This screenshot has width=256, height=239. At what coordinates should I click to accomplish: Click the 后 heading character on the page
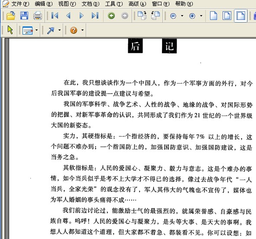point(135,46)
